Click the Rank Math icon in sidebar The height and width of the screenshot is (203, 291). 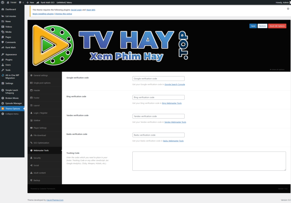[3, 47]
